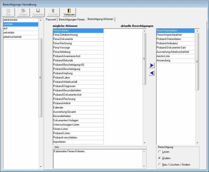Image resolution: width=209 pixels, height=172 pixels.
Task: Select Proband-Labor in possible actions
Action: click(78, 78)
